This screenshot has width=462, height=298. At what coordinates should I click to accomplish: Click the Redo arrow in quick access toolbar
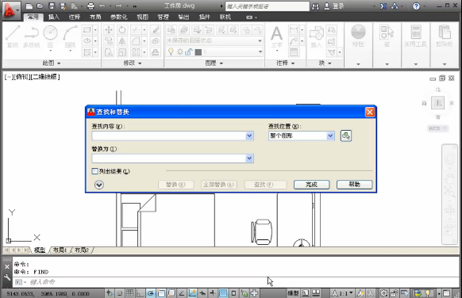pos(119,6)
